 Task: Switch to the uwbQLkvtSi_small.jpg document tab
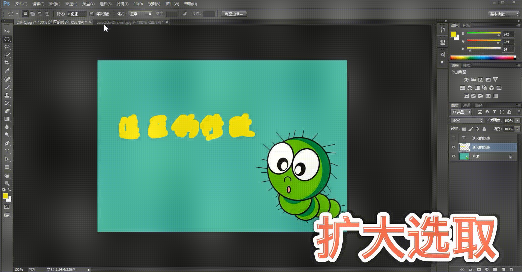tap(129, 22)
